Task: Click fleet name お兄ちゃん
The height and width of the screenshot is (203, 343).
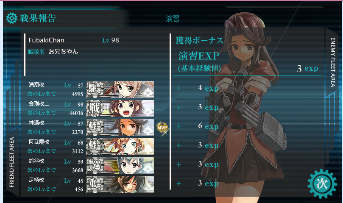Action: point(63,52)
